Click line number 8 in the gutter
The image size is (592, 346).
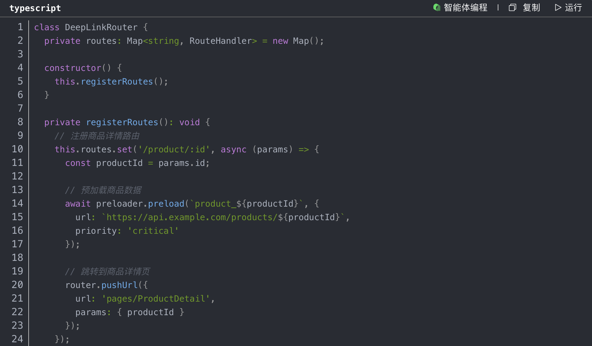(20, 122)
